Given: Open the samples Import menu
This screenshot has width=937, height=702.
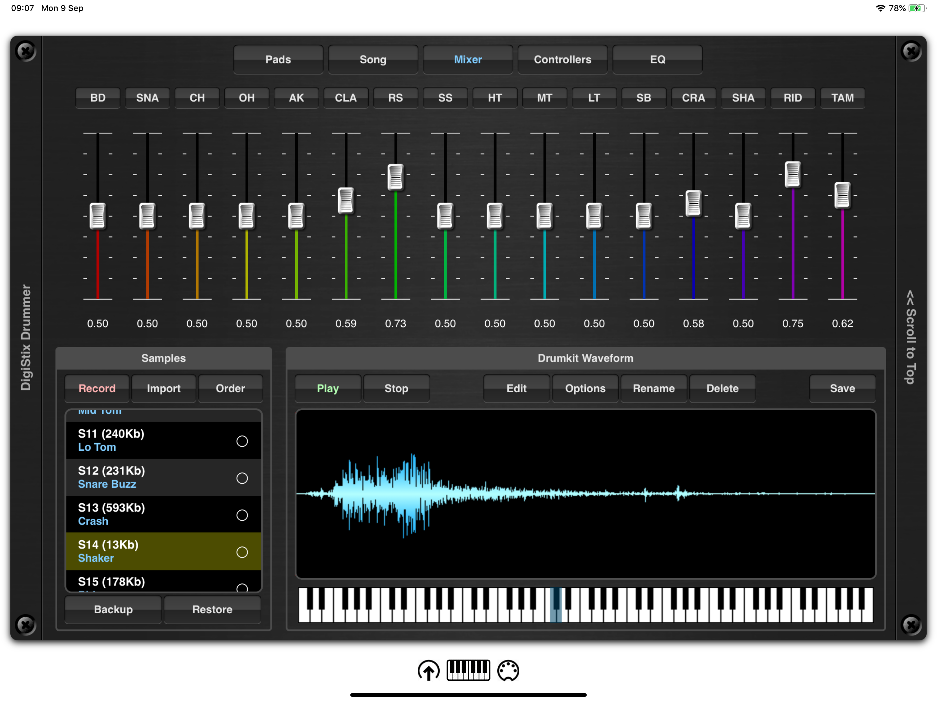Looking at the screenshot, I should 164,388.
